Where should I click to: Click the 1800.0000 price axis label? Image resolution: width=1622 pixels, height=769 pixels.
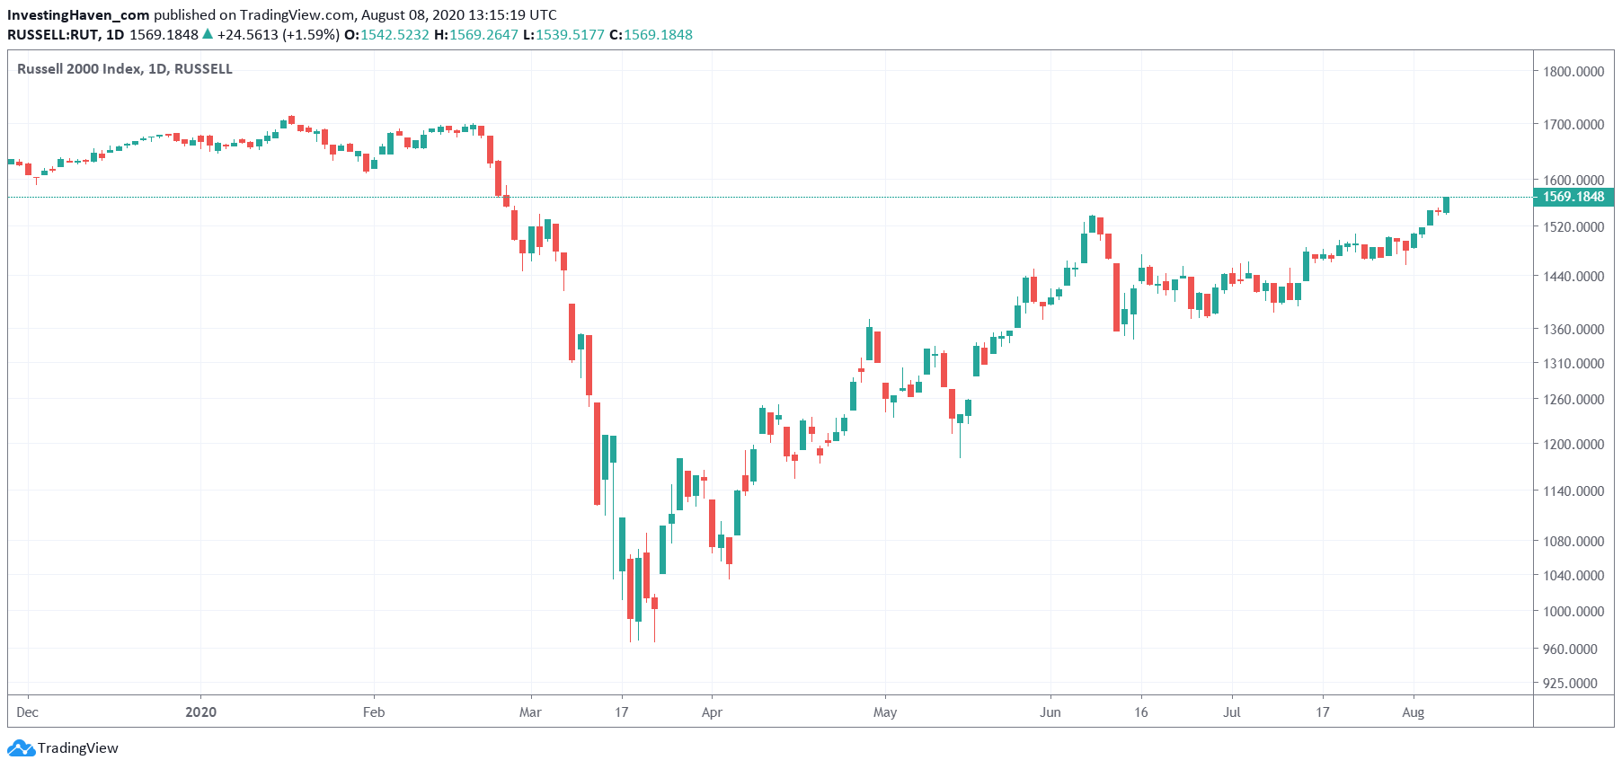point(1573,71)
